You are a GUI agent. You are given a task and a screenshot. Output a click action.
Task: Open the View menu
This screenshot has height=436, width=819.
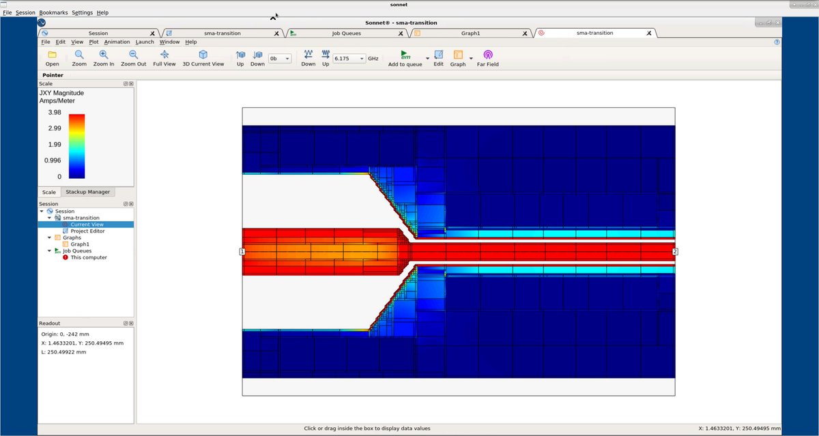tap(77, 42)
